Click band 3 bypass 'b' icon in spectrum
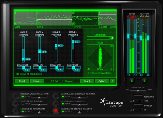Image resolution: width=163 pixels, height=118 pixels. (74, 13)
